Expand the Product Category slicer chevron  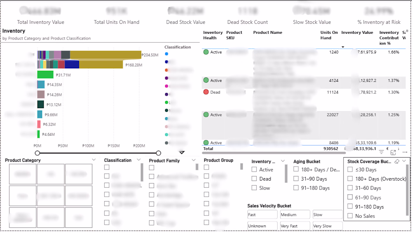(94, 160)
